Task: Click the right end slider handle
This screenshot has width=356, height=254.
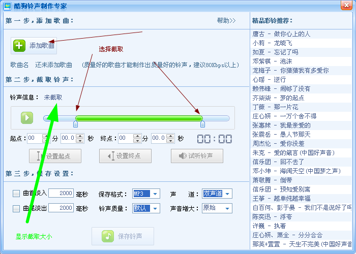Action: pos(202,124)
